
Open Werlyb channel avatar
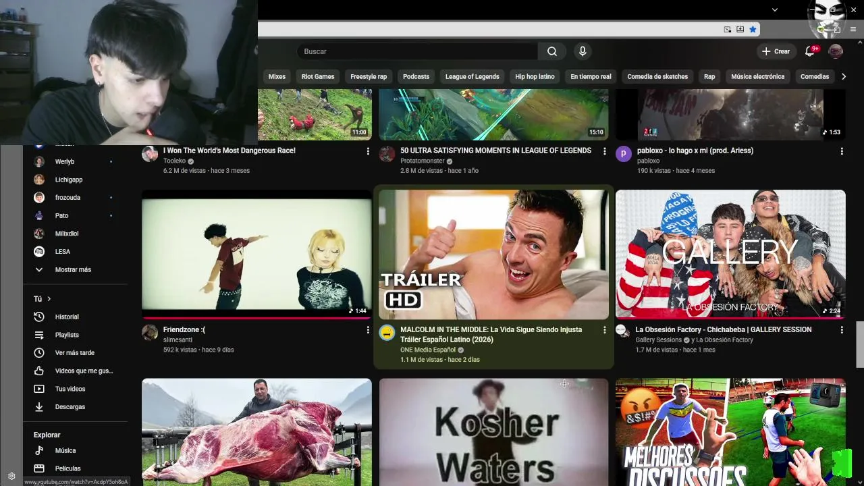tap(39, 161)
